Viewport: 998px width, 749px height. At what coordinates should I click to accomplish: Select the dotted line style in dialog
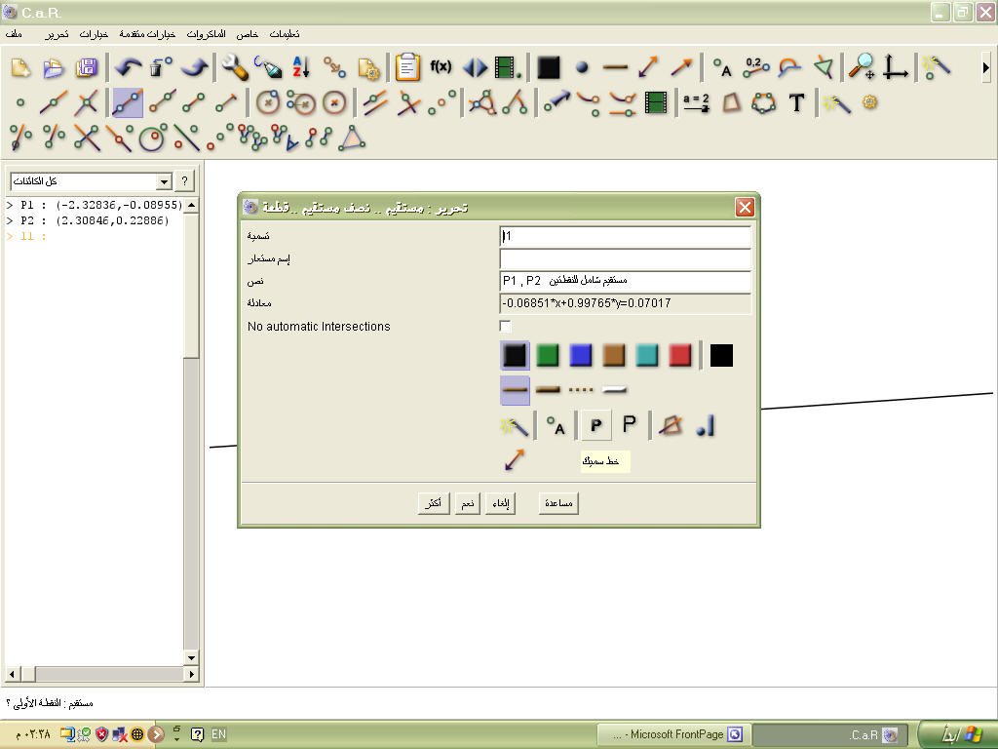tap(581, 390)
